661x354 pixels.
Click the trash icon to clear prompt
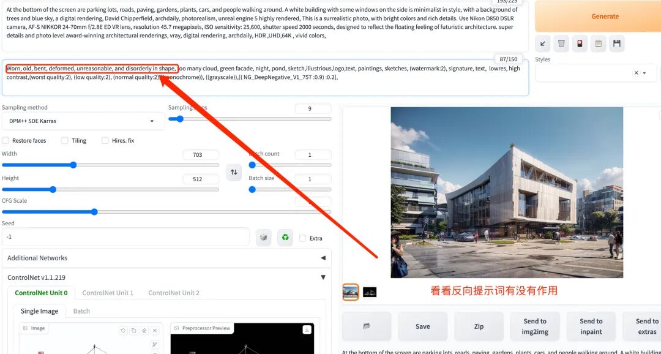click(561, 43)
